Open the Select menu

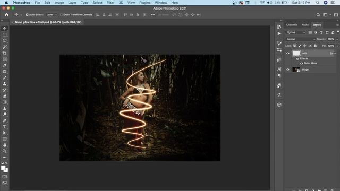[97, 3]
